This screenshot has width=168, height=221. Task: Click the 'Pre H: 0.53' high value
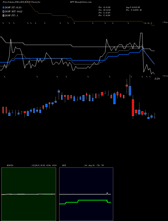pos(104,10)
